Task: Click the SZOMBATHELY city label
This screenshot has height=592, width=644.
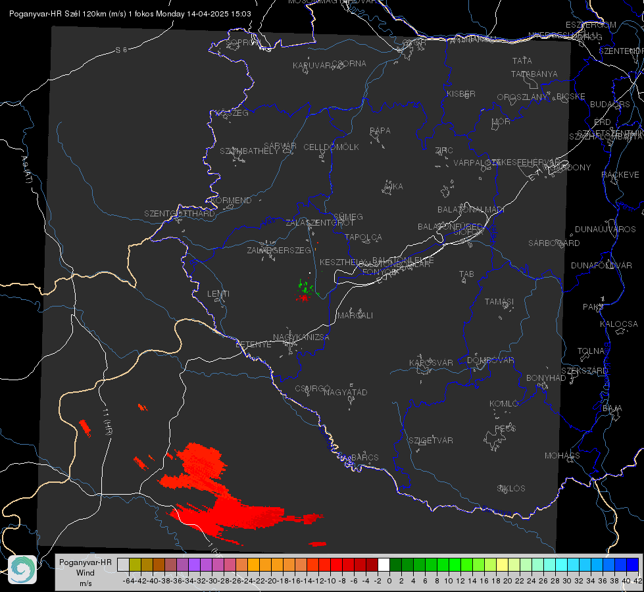Action: [249, 151]
